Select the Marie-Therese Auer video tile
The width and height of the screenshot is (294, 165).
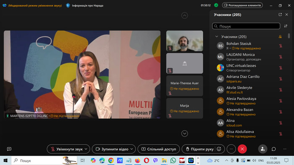tap(185, 86)
